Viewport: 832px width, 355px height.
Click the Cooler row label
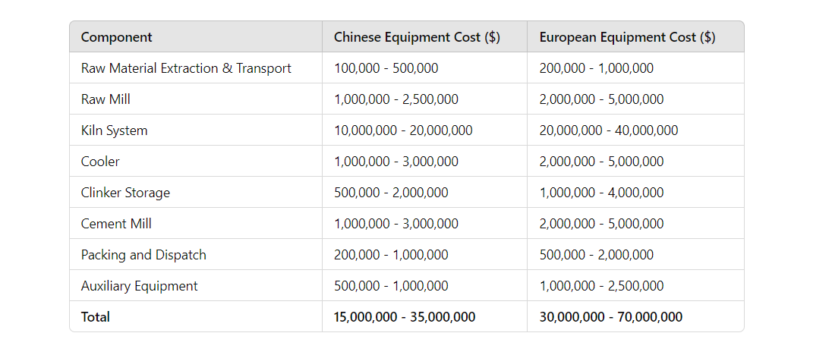coord(100,162)
